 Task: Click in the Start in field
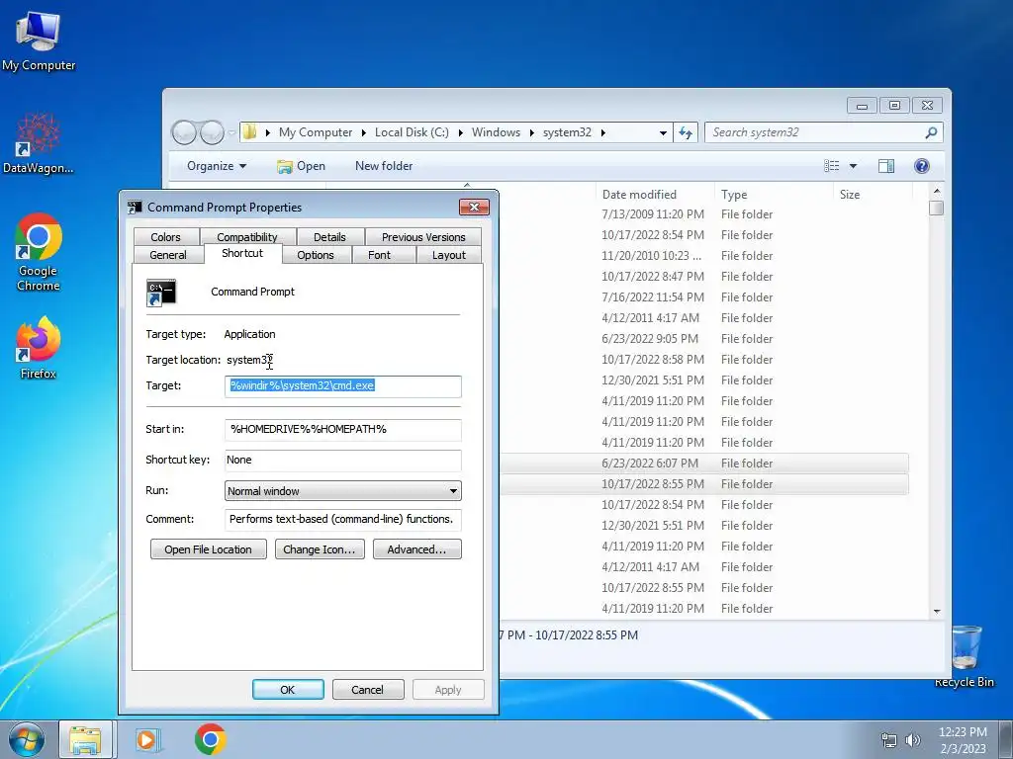[342, 429]
